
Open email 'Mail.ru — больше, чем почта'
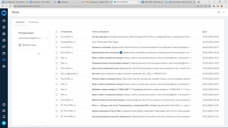coord(137,105)
